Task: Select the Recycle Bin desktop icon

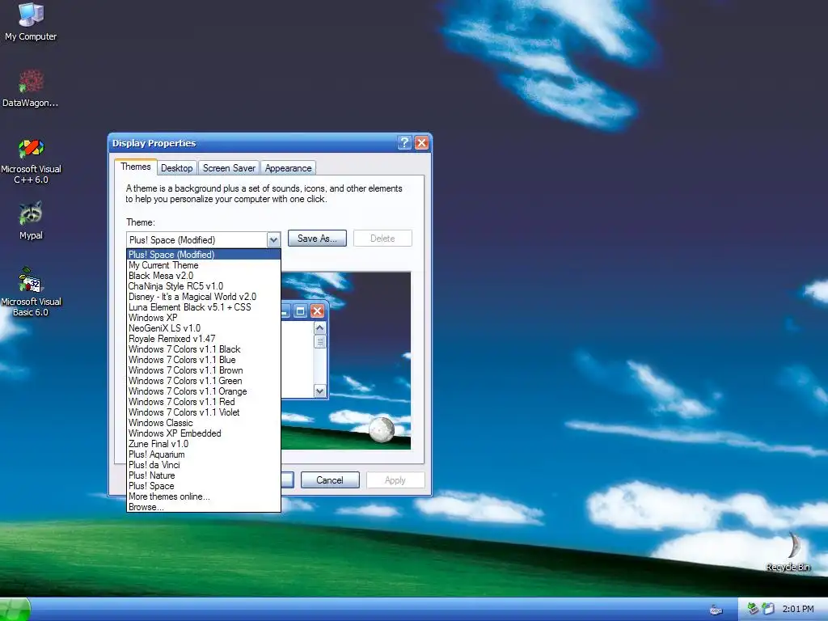Action: [788, 551]
